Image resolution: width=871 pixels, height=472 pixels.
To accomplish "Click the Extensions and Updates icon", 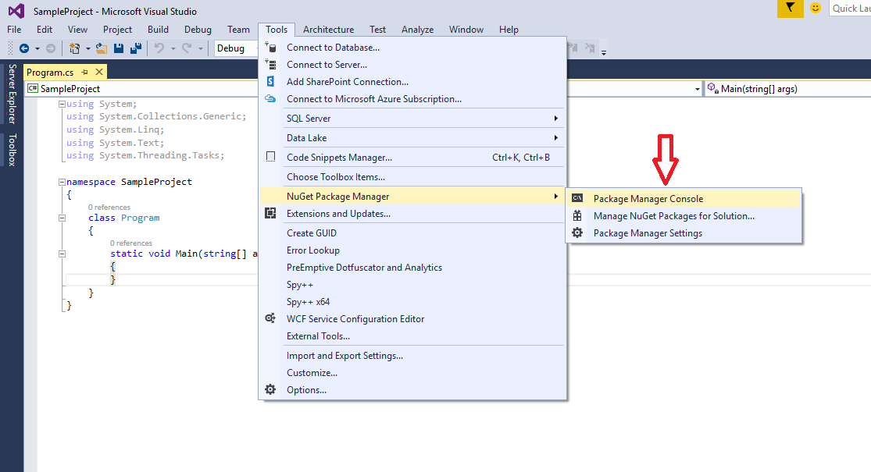I will [x=270, y=214].
